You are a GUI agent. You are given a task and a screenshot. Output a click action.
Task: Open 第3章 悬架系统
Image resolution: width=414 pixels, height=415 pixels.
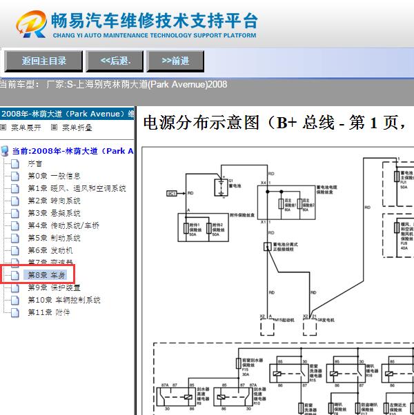pos(54,213)
